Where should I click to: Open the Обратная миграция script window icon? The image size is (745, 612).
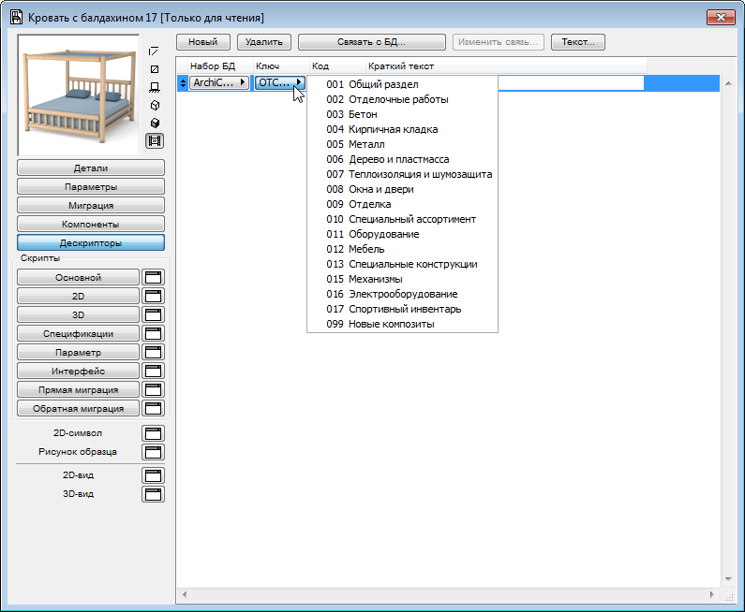(x=153, y=409)
